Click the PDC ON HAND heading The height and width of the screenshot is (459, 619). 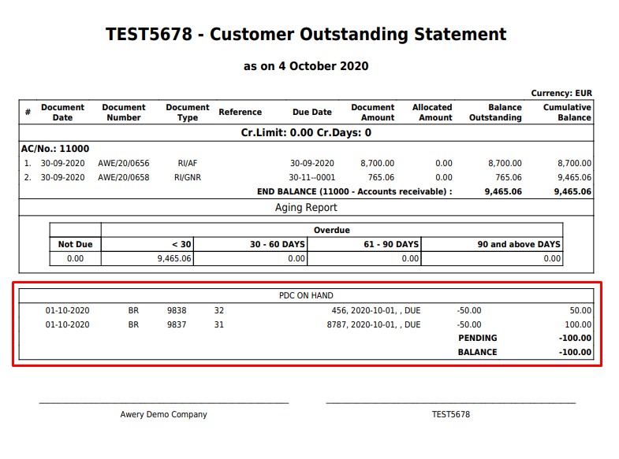click(x=306, y=295)
